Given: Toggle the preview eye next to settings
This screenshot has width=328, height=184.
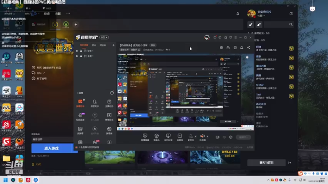Looking at the screenshot, I should pos(224,137).
